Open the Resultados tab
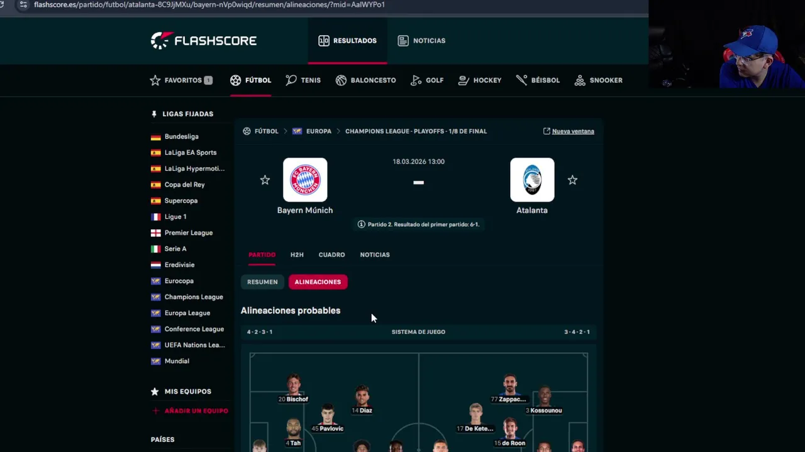805x452 pixels. (347, 41)
